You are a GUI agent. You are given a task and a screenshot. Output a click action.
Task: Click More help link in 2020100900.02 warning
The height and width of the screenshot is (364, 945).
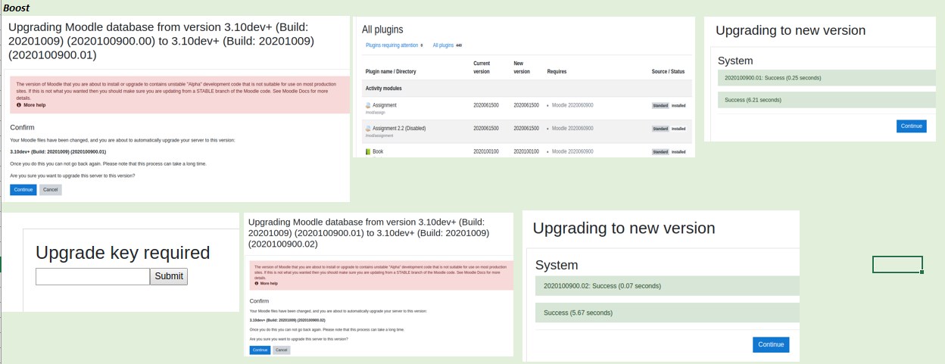[x=269, y=283]
